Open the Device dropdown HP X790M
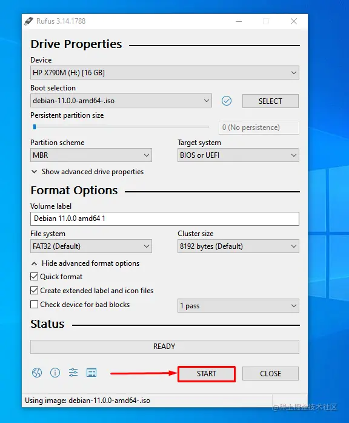This screenshot has height=423, width=349. 165,73
